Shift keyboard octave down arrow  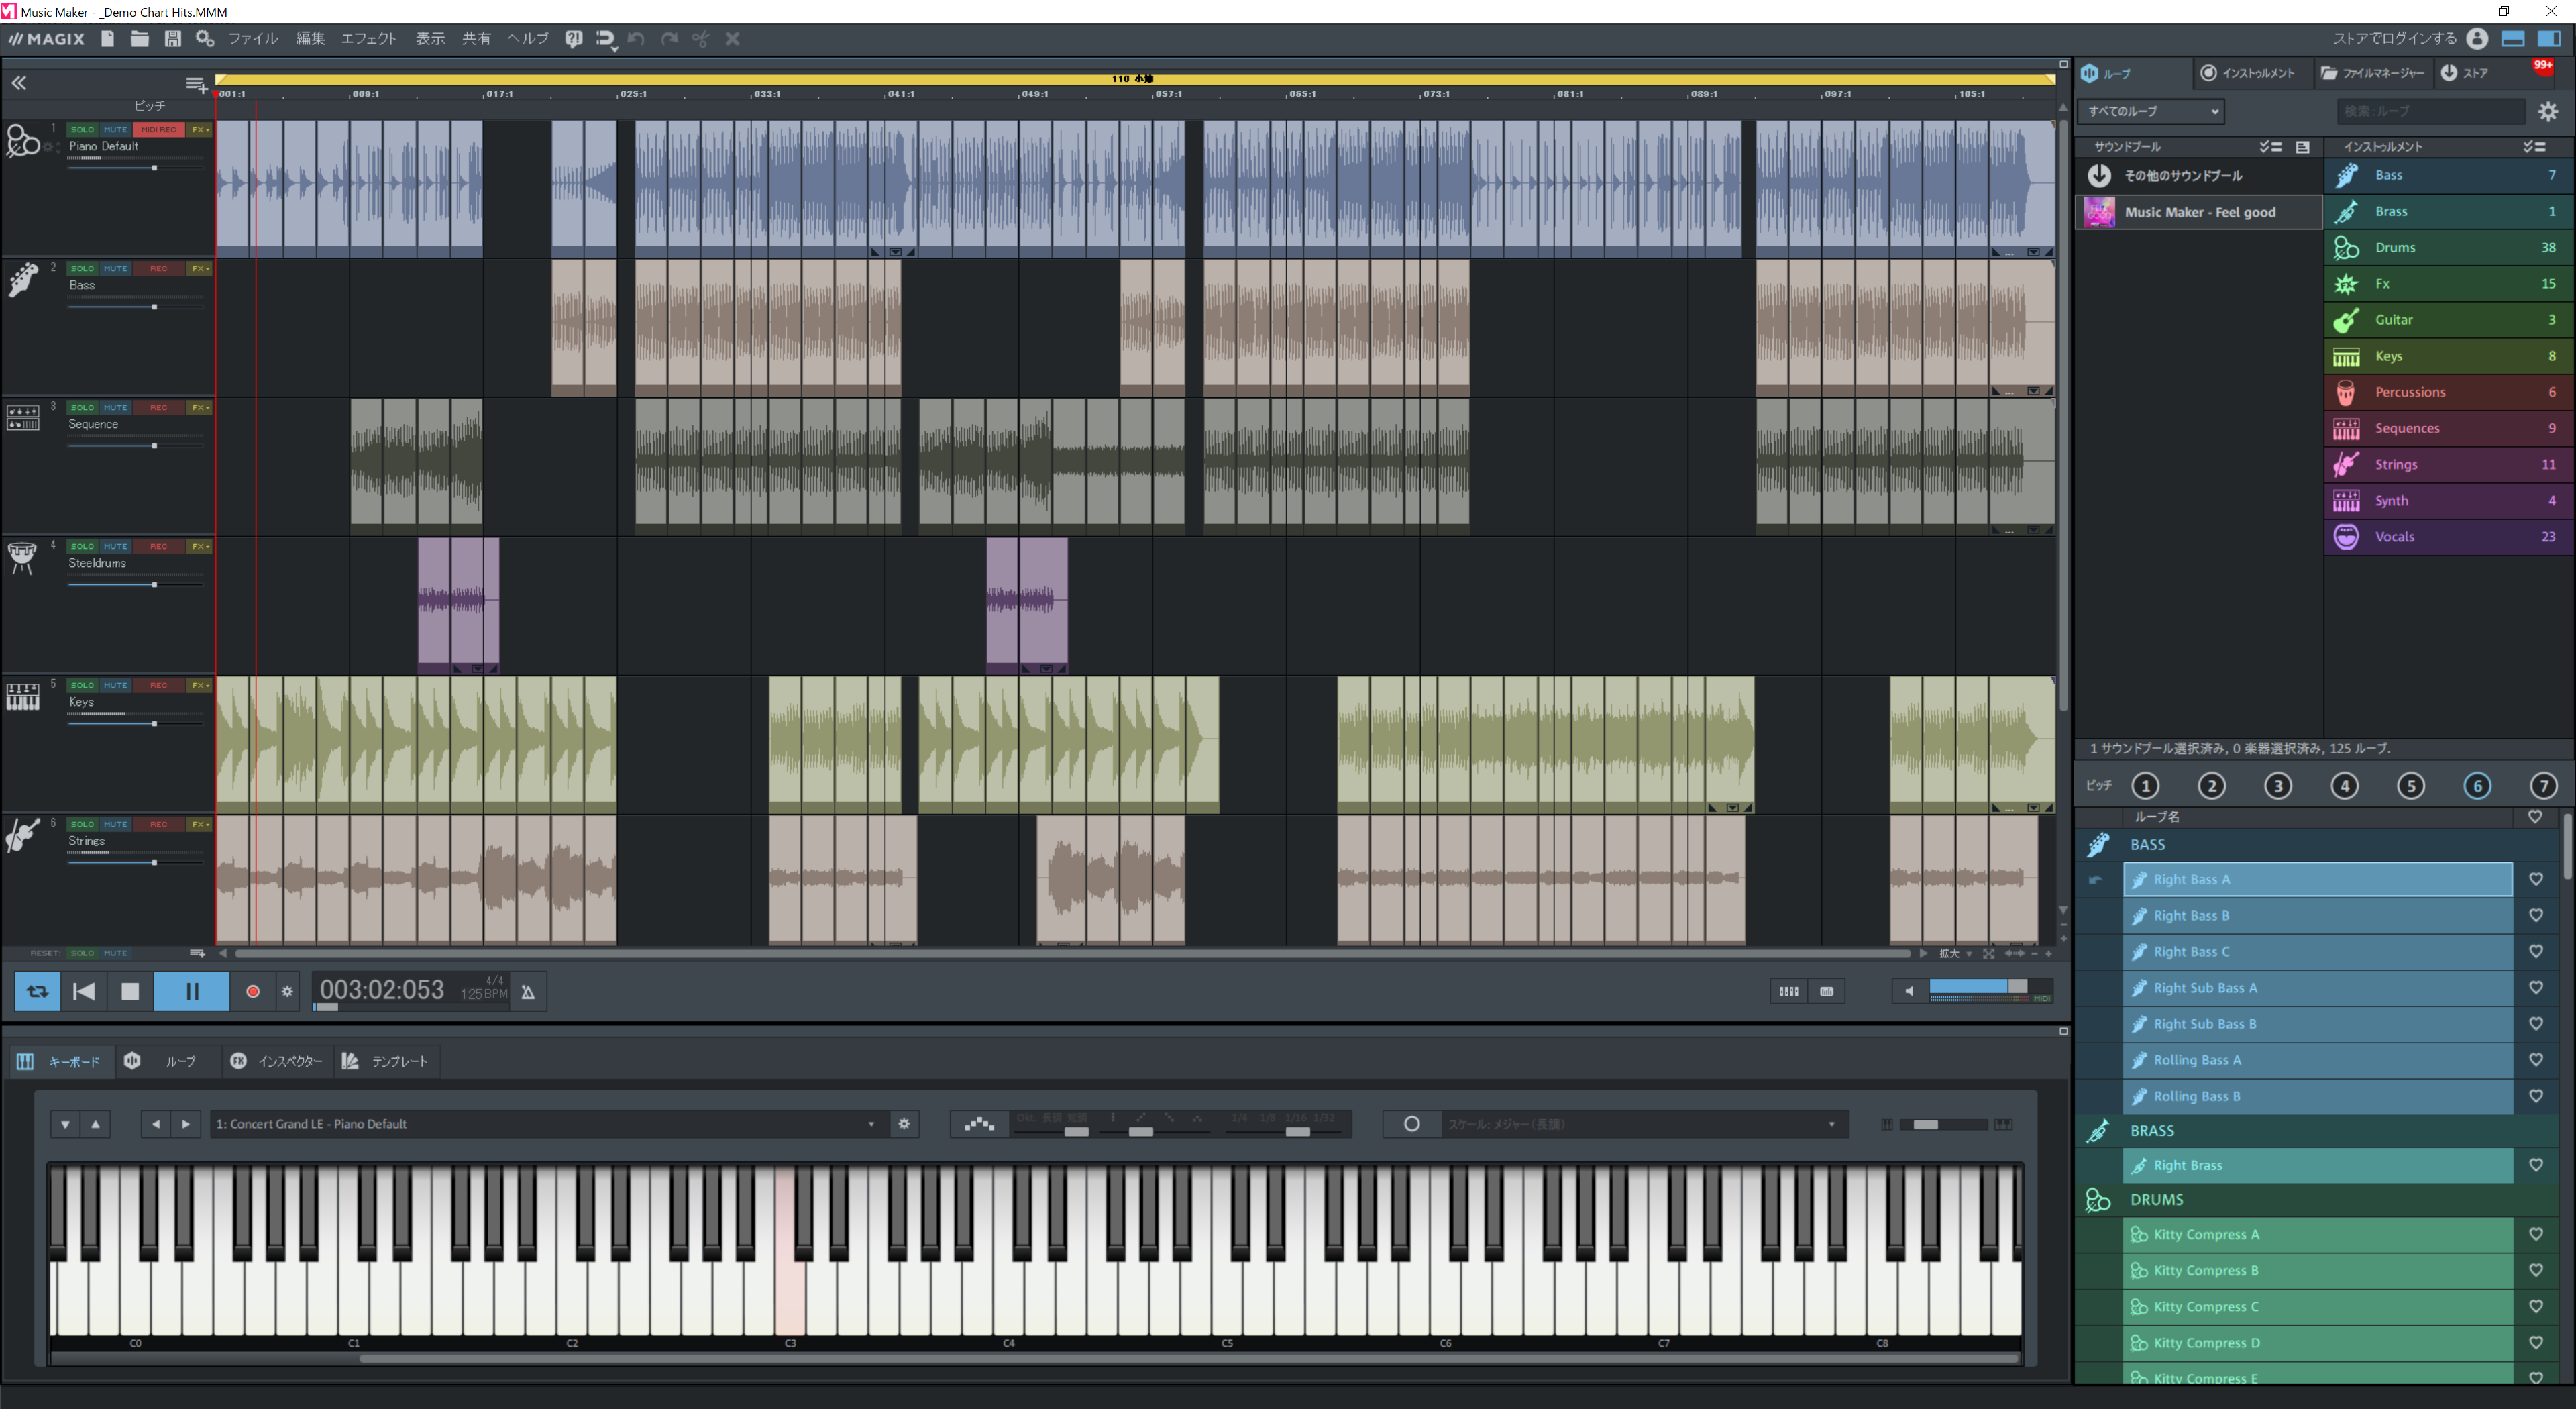click(65, 1124)
